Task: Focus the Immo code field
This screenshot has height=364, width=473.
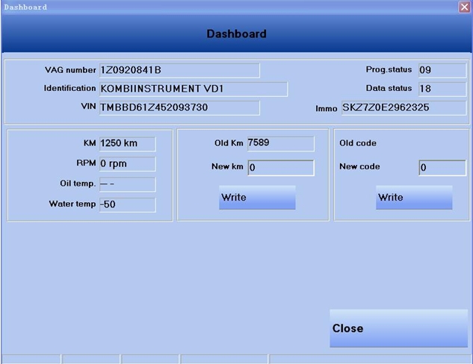Action: (x=404, y=108)
